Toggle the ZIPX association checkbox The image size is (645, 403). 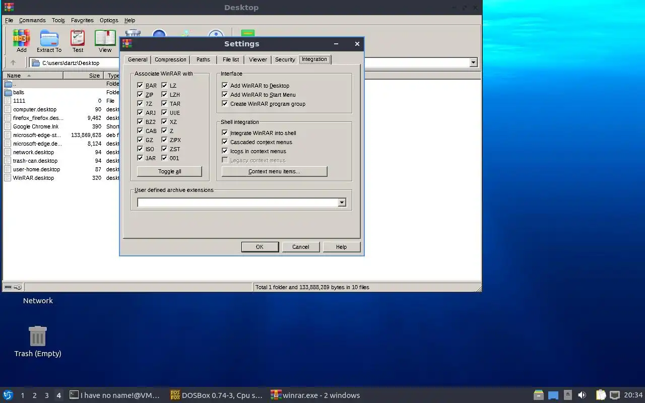(x=164, y=140)
